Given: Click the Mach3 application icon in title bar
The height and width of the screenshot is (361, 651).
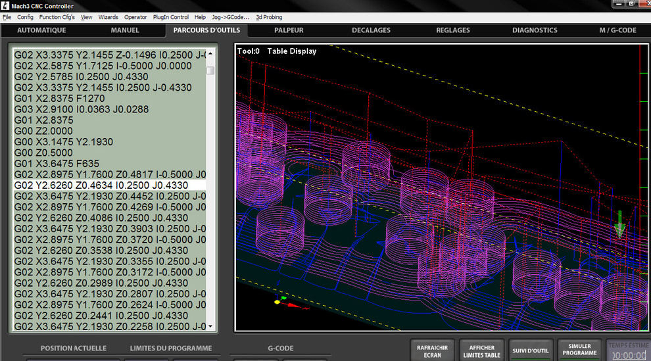Looking at the screenshot, I should (x=5, y=5).
